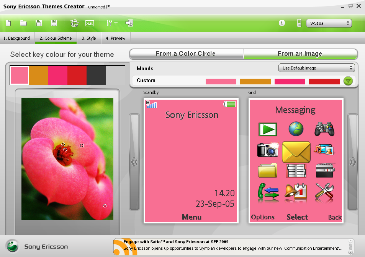This screenshot has height=257, width=365.
Task: Click the Options softkey in Grid preview
Action: [263, 217]
